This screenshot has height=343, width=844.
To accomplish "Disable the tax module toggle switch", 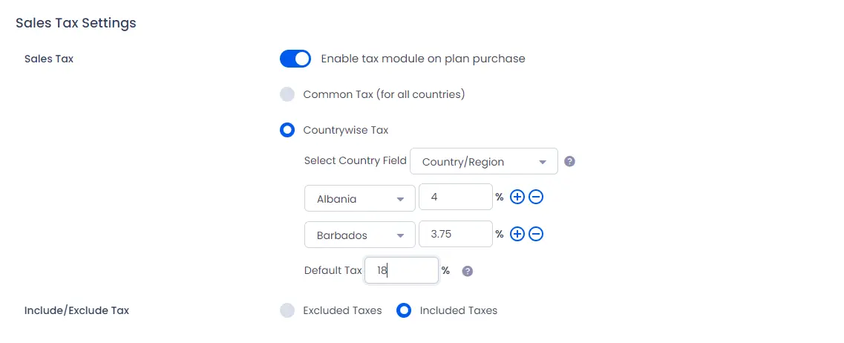I will (x=295, y=59).
